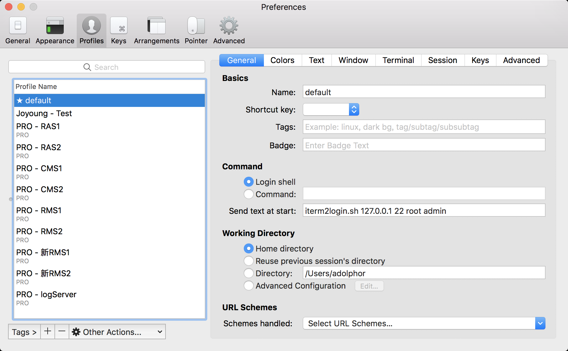Screen dimensions: 568x351
Task: Click the Name field containing default
Action: coord(424,92)
